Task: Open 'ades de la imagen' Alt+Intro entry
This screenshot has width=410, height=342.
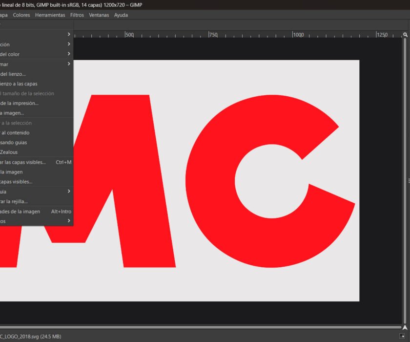Action: tap(36, 212)
